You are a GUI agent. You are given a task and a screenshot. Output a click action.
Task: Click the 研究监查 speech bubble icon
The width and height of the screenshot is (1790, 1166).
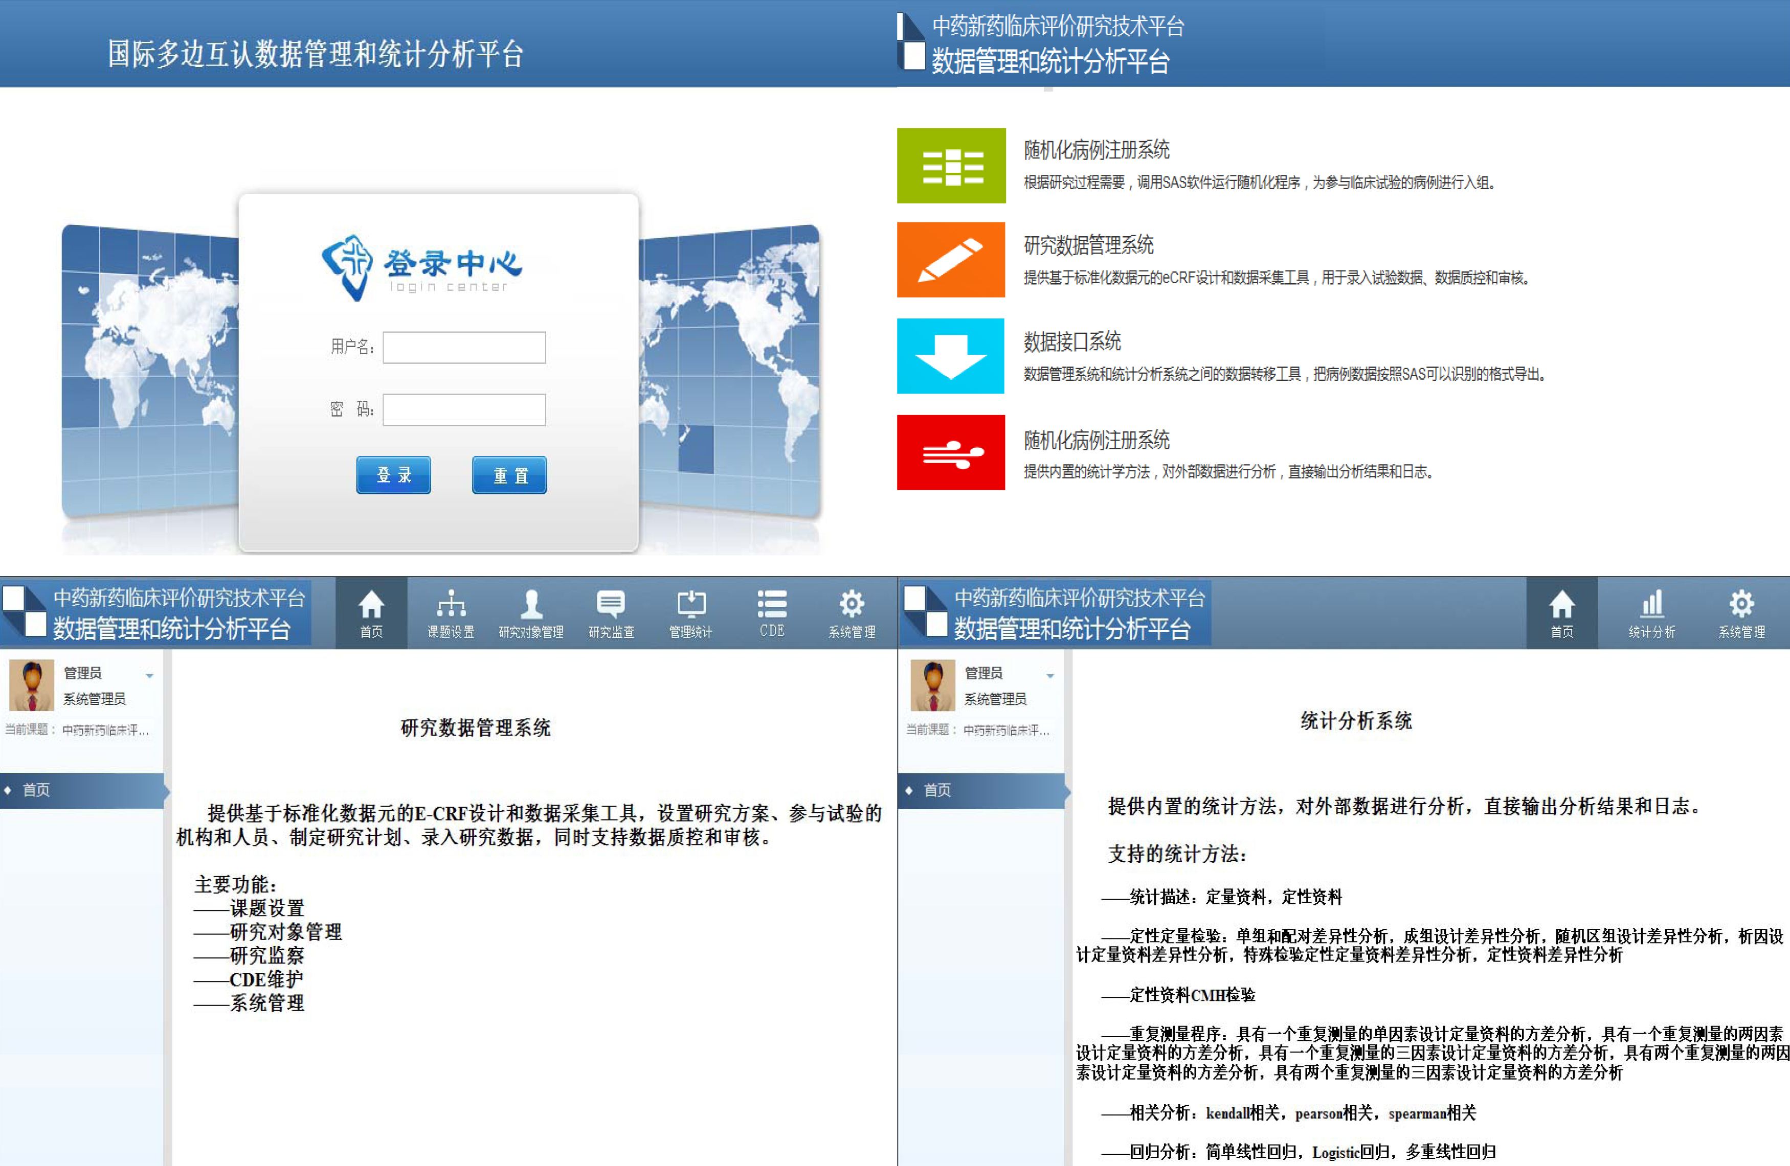(611, 613)
